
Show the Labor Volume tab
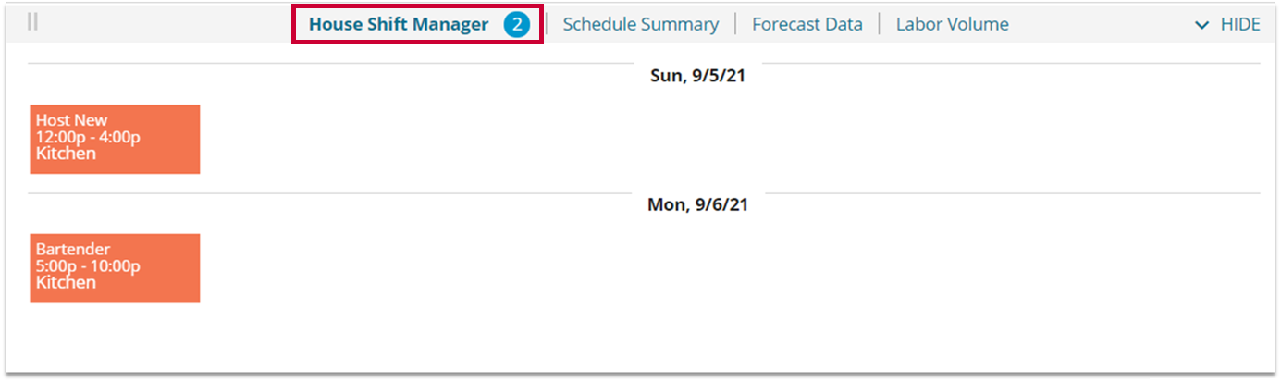[x=952, y=25]
